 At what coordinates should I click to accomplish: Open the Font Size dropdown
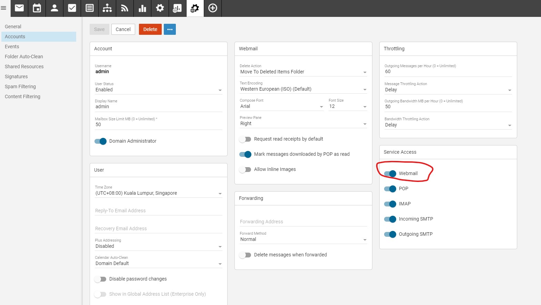coord(348,106)
